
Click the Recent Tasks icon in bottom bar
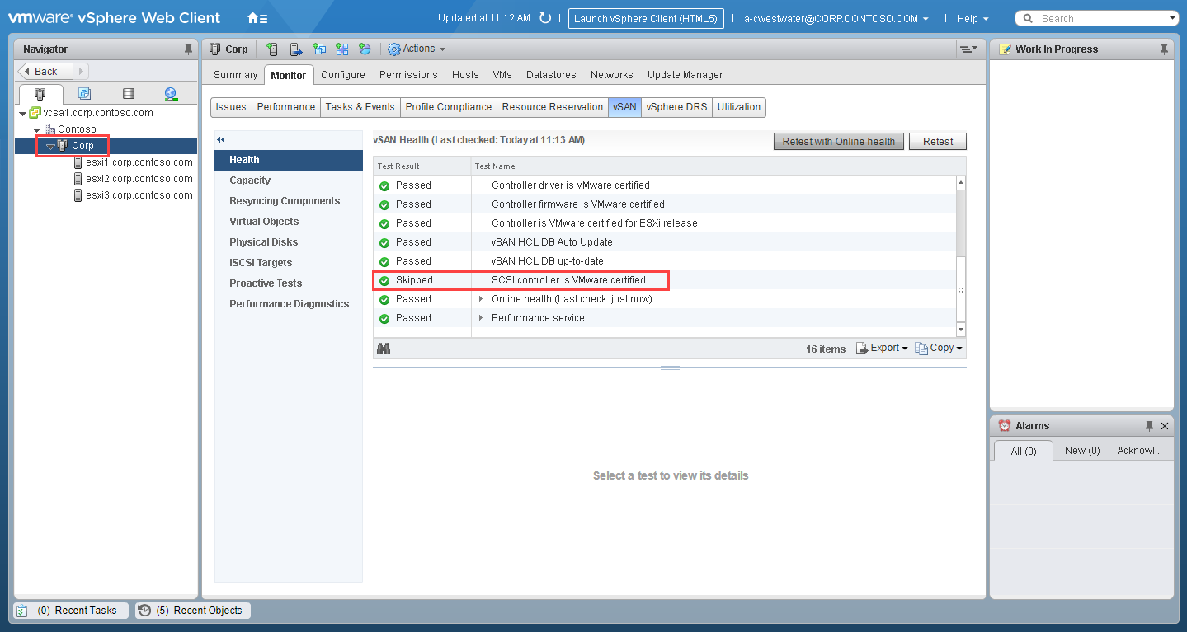tap(22, 611)
